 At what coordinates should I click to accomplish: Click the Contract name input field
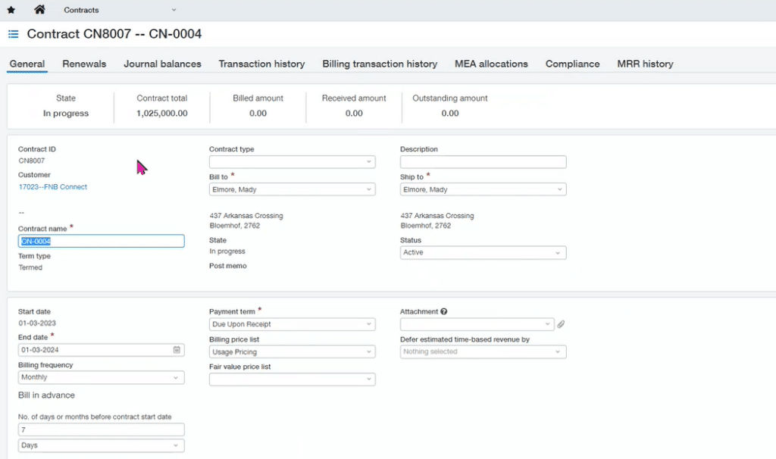(101, 241)
